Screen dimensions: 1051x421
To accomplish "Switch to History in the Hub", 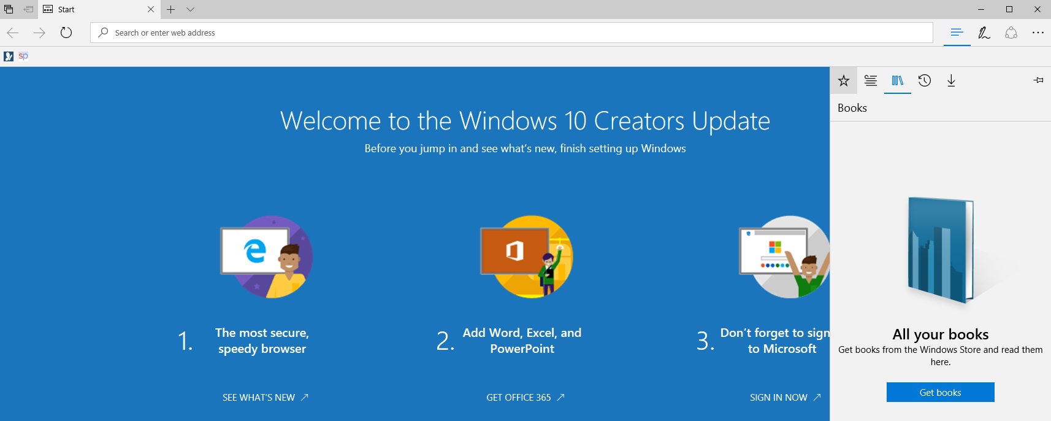I will (x=925, y=80).
